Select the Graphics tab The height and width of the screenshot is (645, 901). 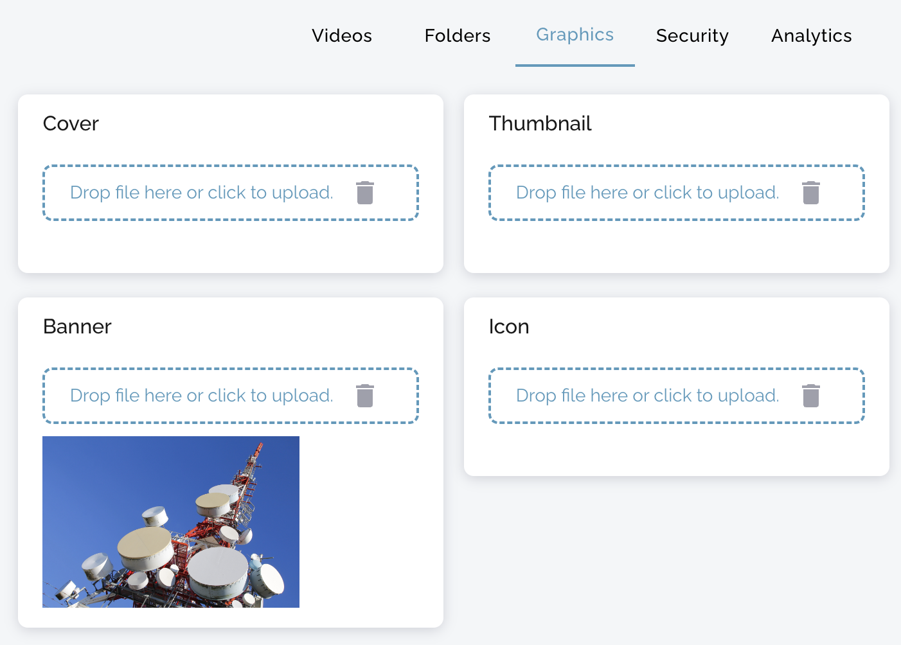click(575, 35)
